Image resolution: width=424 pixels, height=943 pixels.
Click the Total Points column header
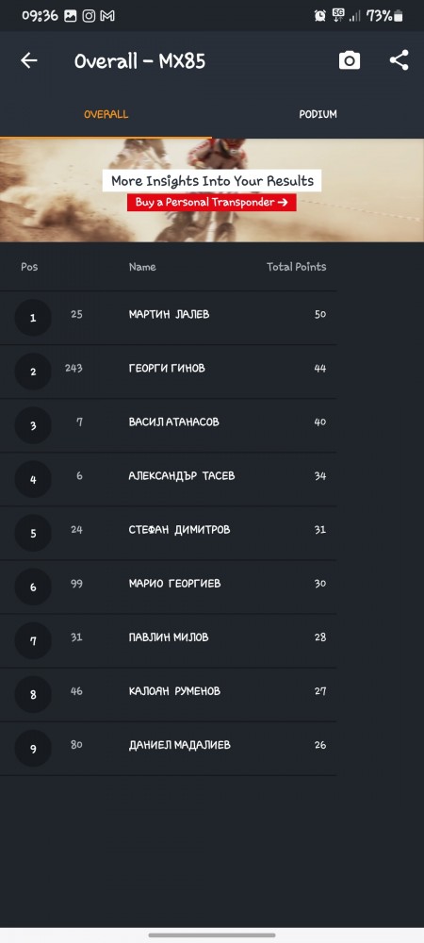point(296,267)
